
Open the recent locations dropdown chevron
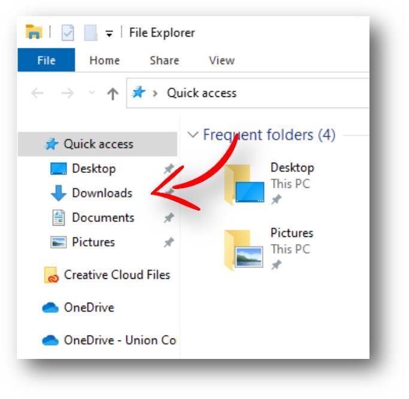[x=92, y=92]
